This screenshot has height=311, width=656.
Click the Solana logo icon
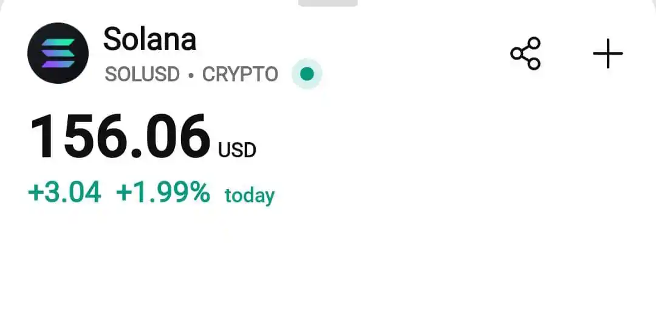click(x=58, y=53)
